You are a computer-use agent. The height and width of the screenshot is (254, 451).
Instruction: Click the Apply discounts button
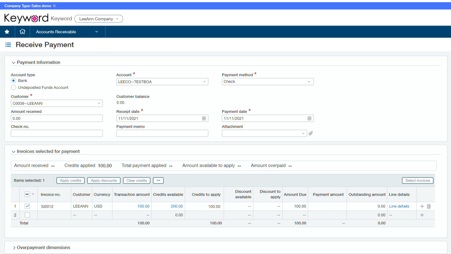point(104,180)
